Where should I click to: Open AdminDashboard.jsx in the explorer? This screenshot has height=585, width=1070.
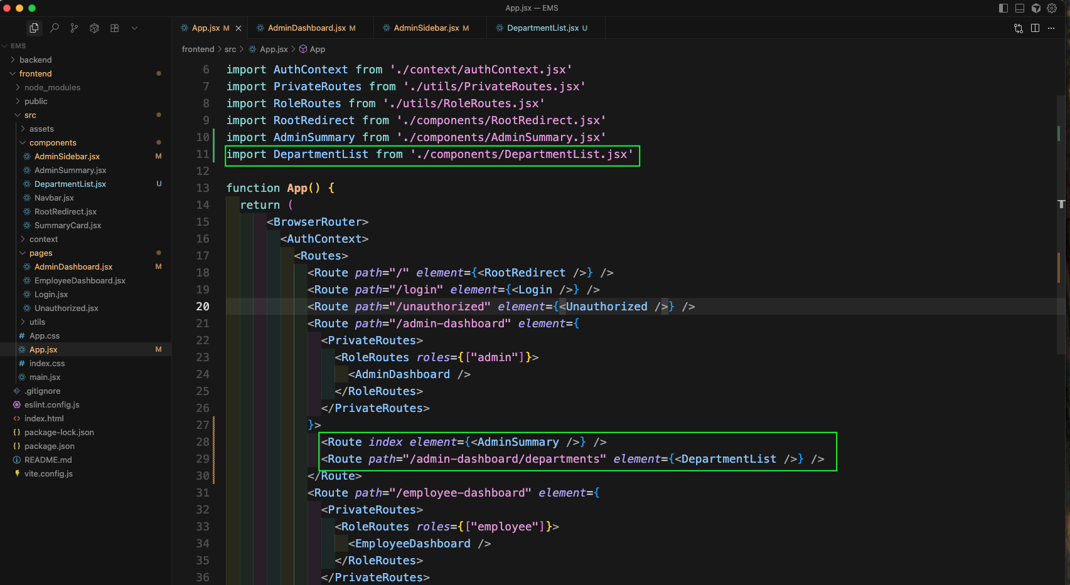pos(85,266)
